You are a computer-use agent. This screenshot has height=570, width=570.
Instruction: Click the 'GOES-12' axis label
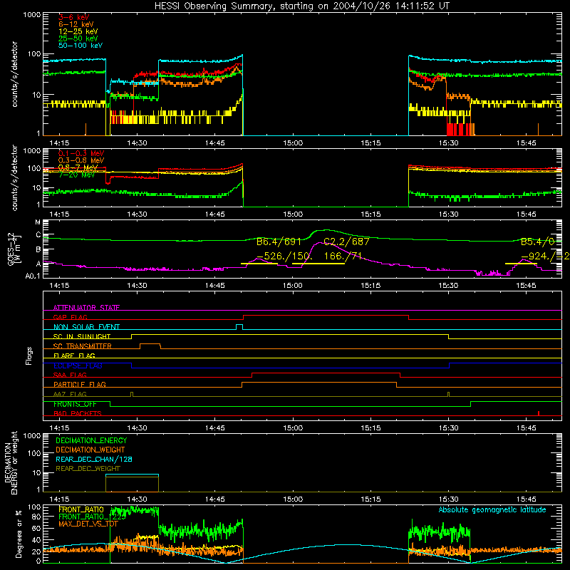(11, 249)
